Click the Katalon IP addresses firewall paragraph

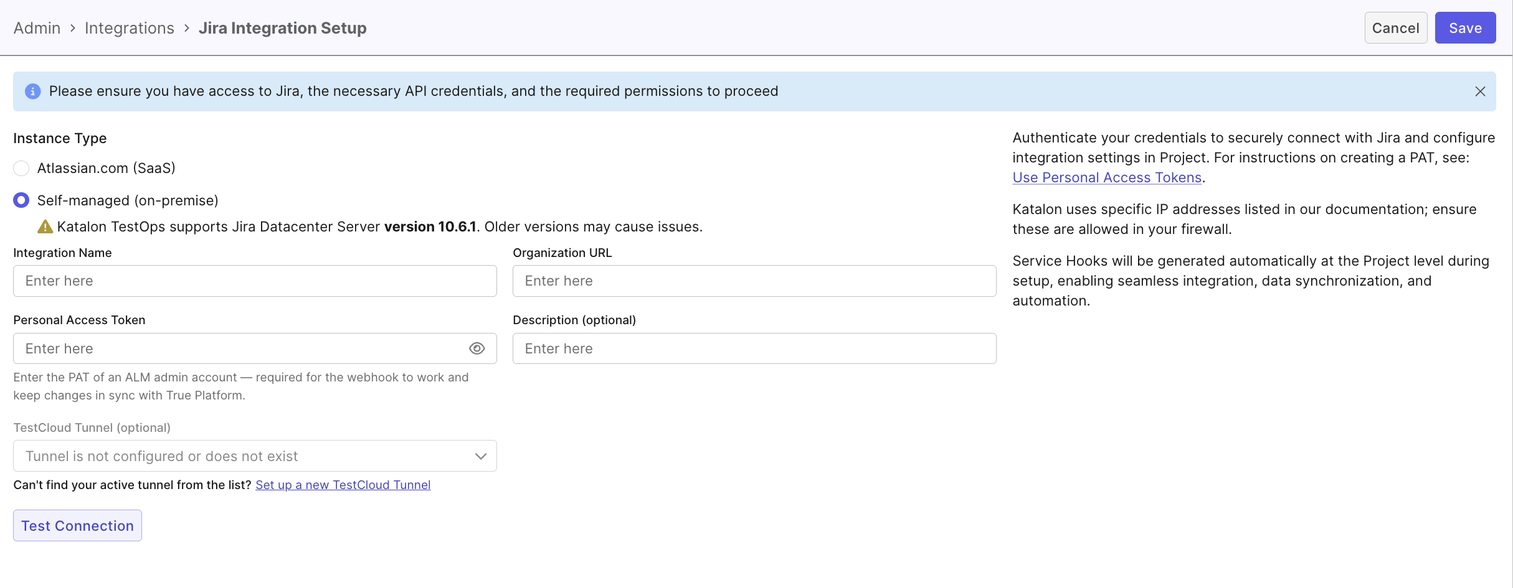point(1245,219)
